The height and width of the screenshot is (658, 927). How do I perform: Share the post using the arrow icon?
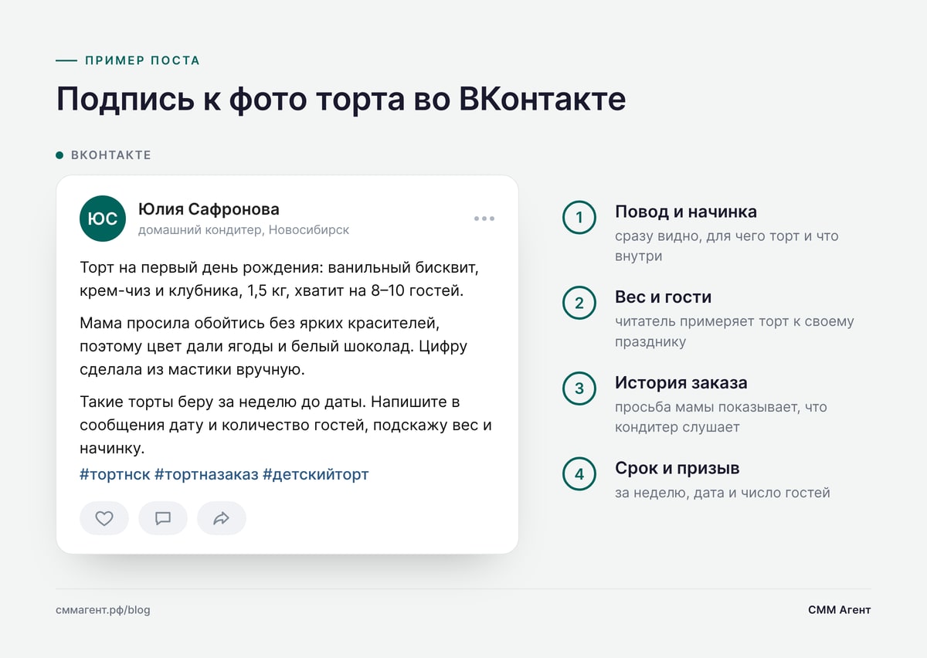[222, 518]
